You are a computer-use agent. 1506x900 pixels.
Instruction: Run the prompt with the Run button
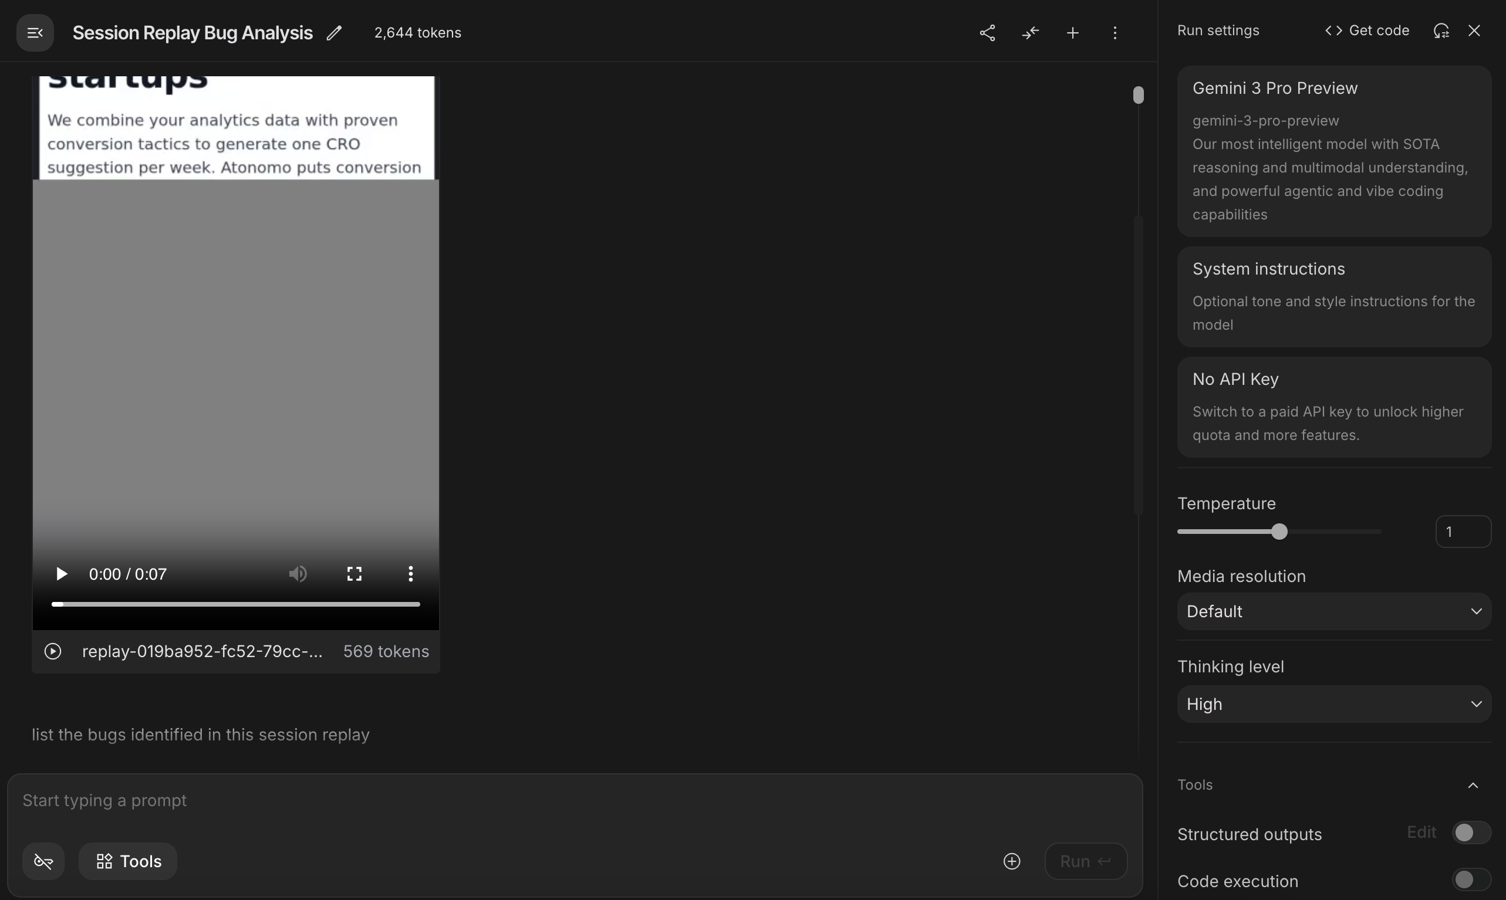[1084, 861]
